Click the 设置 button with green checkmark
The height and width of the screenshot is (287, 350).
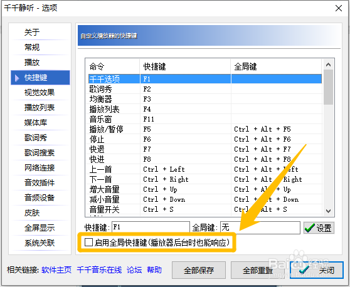click(319, 227)
